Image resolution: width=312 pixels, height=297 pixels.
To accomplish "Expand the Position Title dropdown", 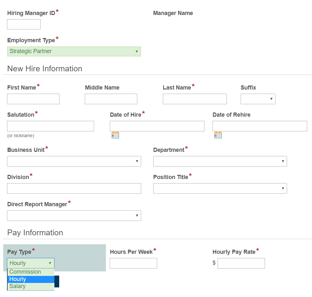I will click(x=220, y=189).
